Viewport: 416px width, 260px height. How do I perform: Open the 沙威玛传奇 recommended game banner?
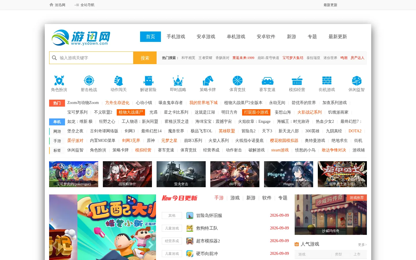331,215
